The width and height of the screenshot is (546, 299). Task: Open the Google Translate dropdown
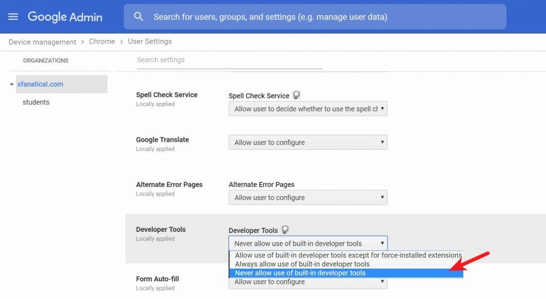coord(308,142)
